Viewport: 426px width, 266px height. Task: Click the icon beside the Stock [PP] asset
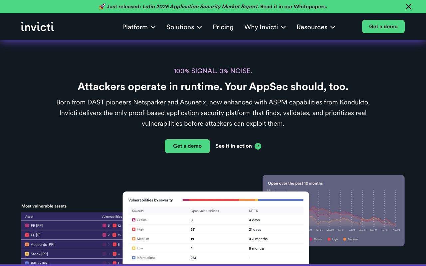coord(27,254)
